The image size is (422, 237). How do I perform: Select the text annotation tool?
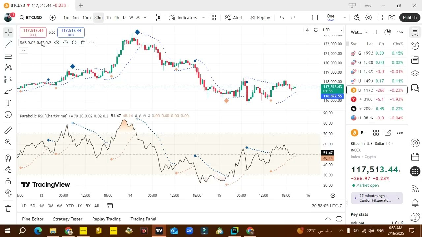pyautogui.click(x=8, y=103)
